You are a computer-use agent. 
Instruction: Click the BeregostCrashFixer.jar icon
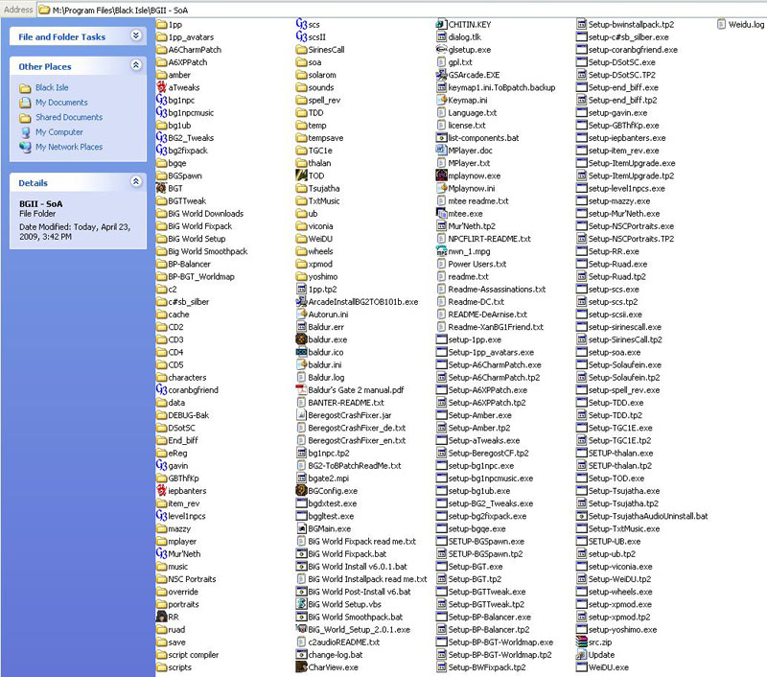pyautogui.click(x=301, y=415)
